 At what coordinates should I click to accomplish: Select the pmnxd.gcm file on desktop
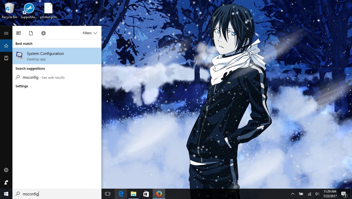(48, 11)
